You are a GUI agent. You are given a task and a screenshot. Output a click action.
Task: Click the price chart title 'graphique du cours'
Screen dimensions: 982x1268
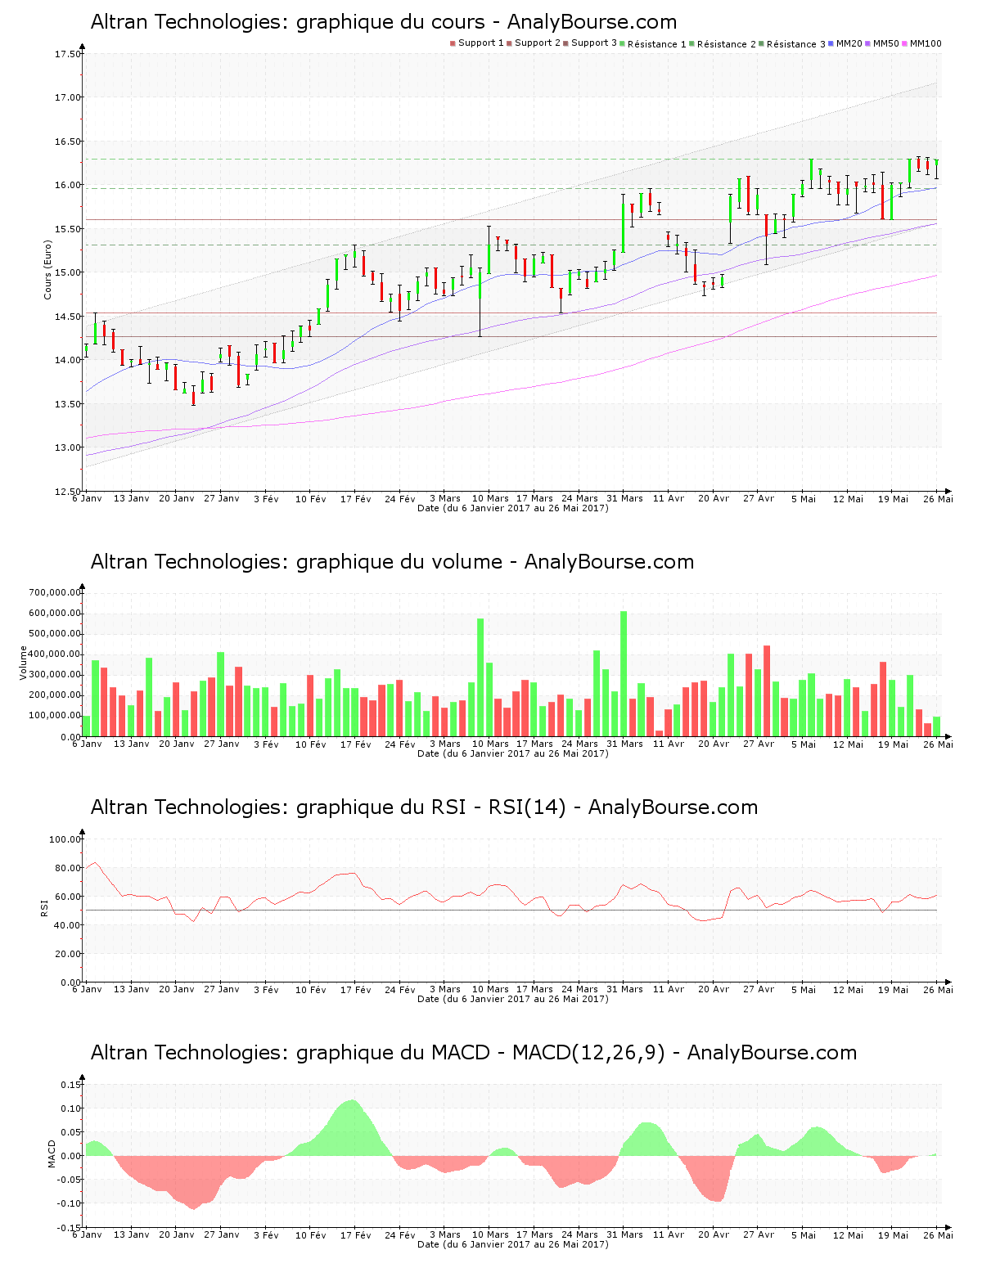383,22
